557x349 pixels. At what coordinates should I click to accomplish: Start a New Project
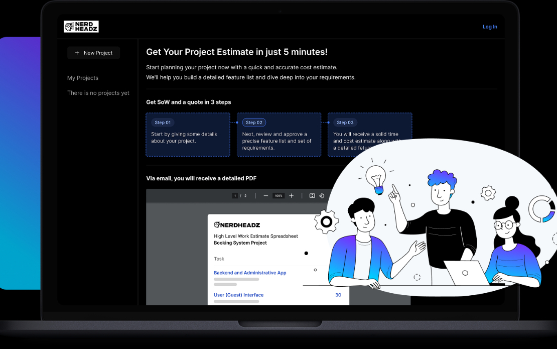tap(93, 53)
